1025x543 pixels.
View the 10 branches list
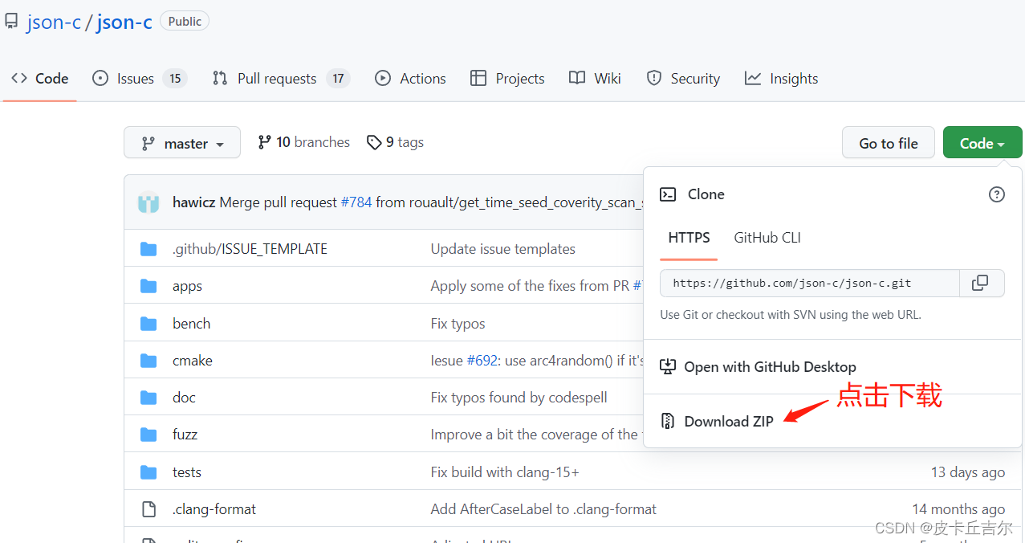303,142
